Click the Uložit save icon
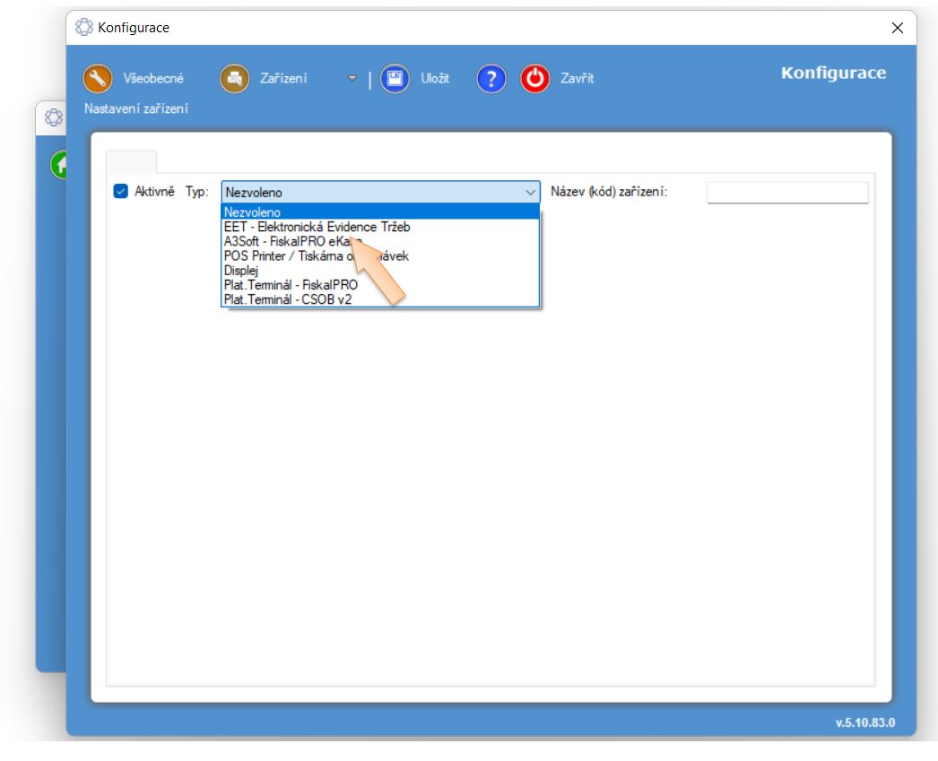The width and height of the screenshot is (938, 761). pyautogui.click(x=395, y=79)
